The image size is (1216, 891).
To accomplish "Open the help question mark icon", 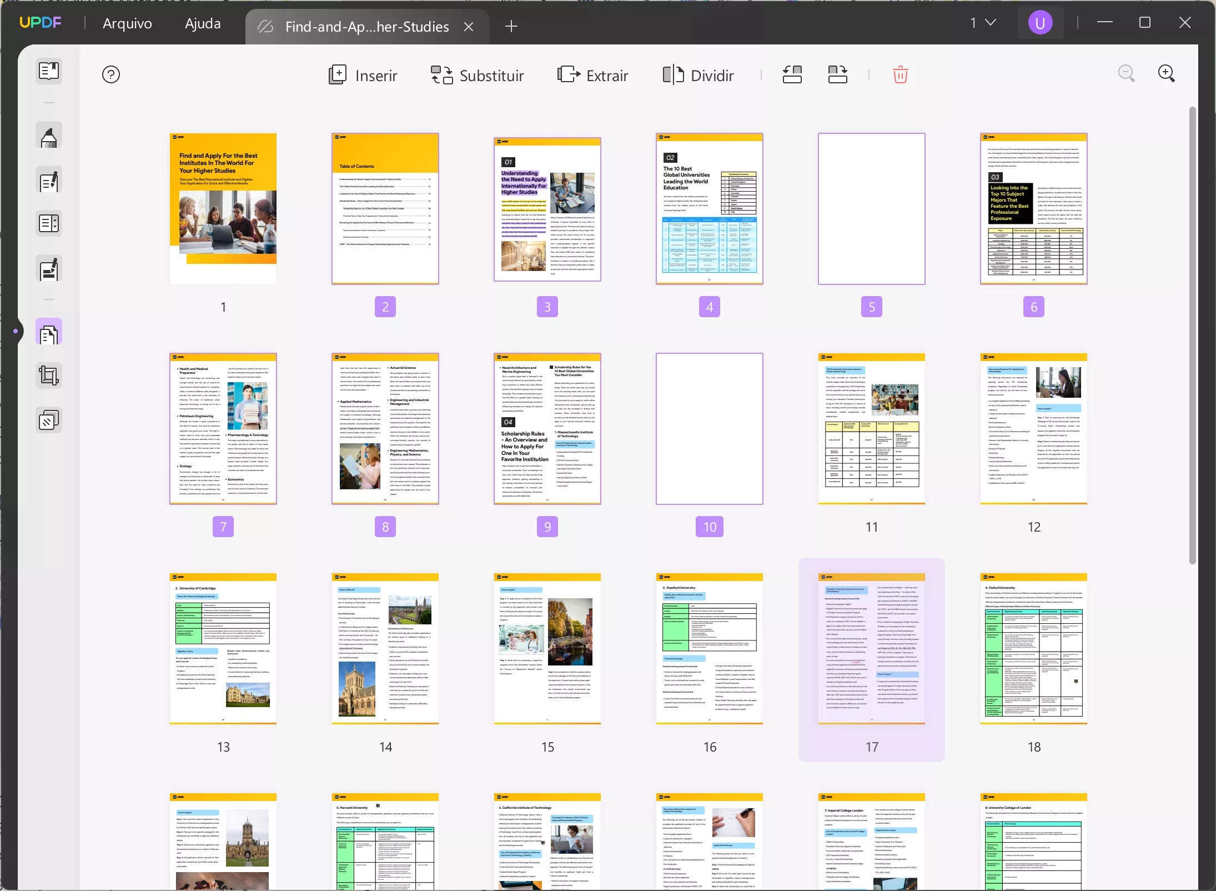I will click(x=111, y=74).
